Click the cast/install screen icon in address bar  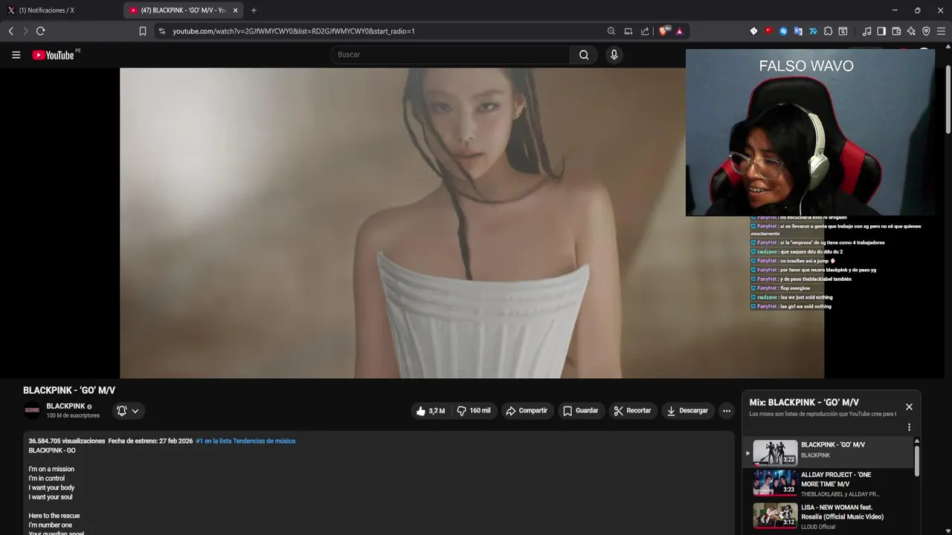point(628,31)
